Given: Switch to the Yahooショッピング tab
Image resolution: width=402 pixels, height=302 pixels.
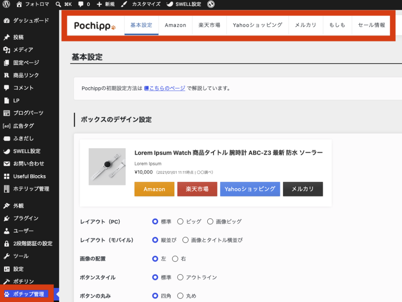Looking at the screenshot, I should point(258,25).
